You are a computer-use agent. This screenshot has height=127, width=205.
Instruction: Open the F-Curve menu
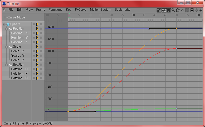point(80,10)
